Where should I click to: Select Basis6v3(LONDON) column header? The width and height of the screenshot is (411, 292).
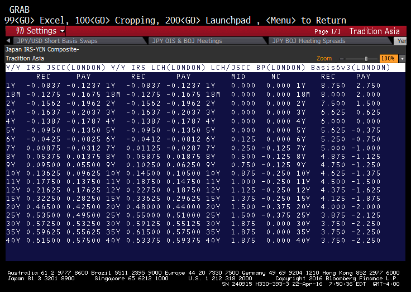[x=351, y=68]
